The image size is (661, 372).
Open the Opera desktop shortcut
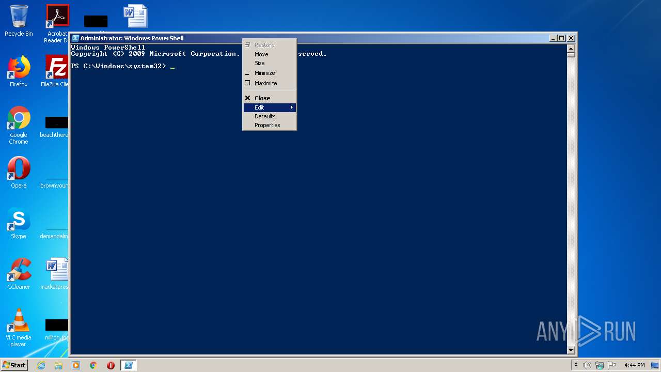[19, 173]
